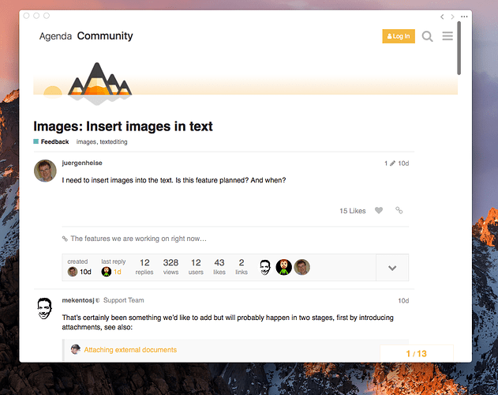Click the 43 likes count
Image resolution: width=498 pixels, height=395 pixels.
coord(219,267)
